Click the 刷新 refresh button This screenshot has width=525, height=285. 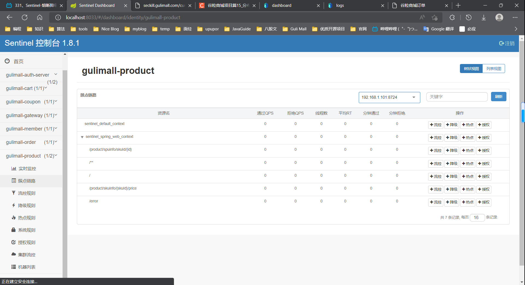498,97
